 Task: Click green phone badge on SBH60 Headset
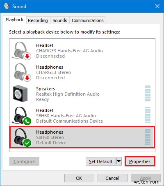(x=27, y=121)
